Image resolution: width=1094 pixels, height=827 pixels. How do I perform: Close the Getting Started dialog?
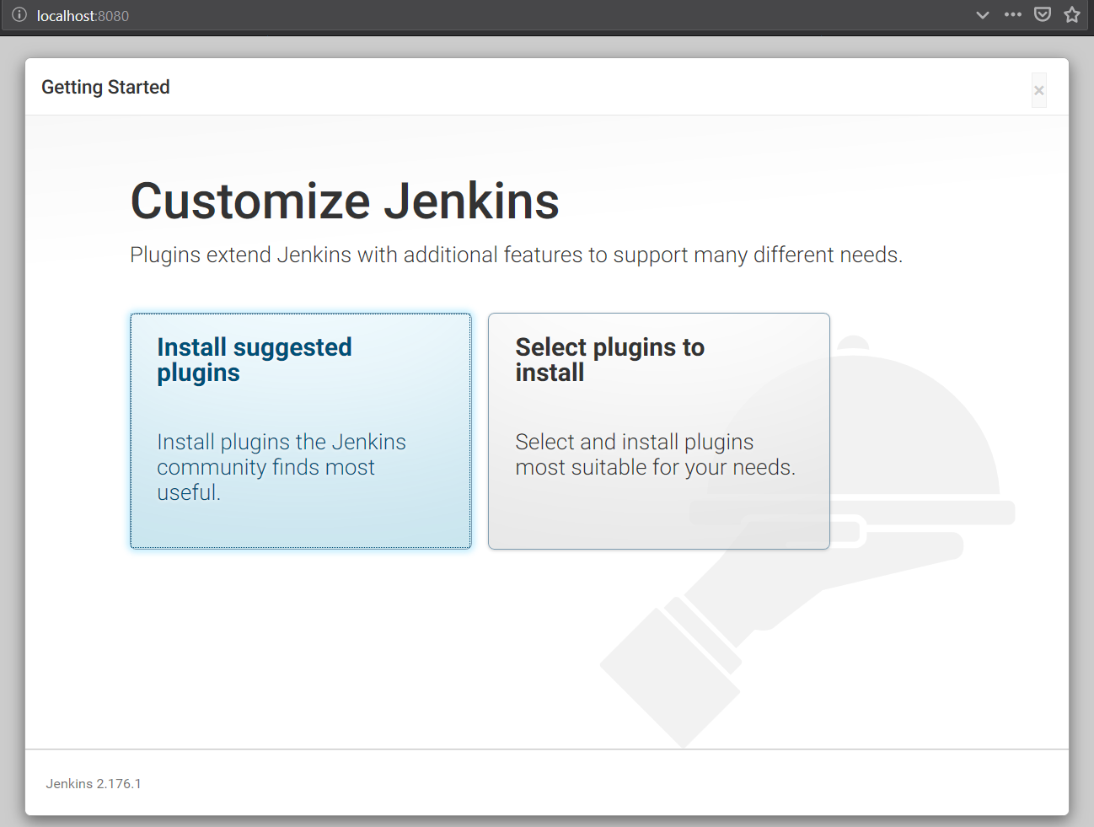click(x=1039, y=90)
